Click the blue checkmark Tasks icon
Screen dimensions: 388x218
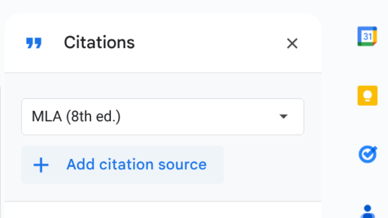click(x=367, y=154)
